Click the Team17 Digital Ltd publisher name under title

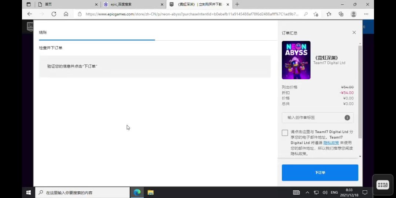coord(329,63)
